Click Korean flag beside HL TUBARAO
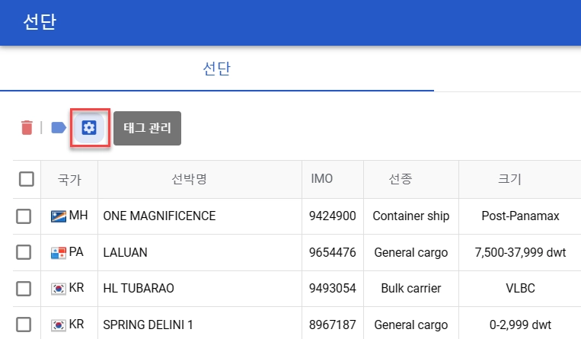 click(59, 289)
